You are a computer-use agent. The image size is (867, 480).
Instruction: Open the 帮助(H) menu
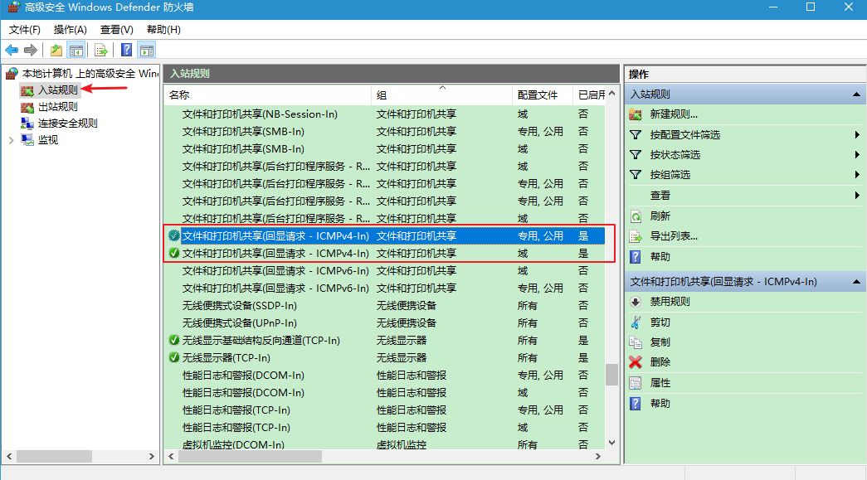tap(163, 30)
